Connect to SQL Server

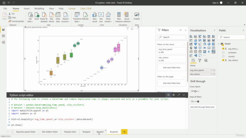tap(52, 17)
